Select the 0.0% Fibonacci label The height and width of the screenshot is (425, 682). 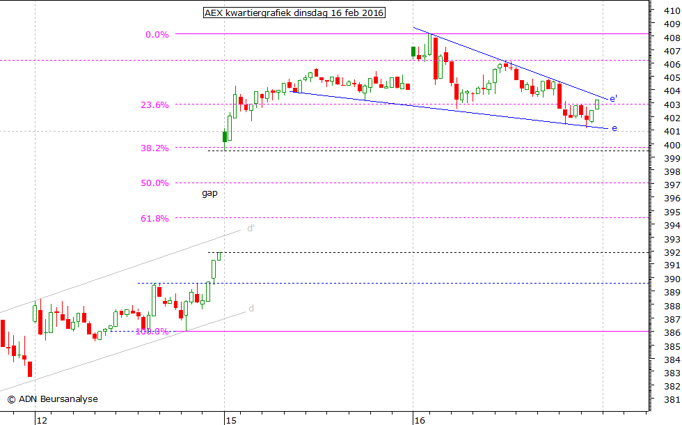[157, 34]
